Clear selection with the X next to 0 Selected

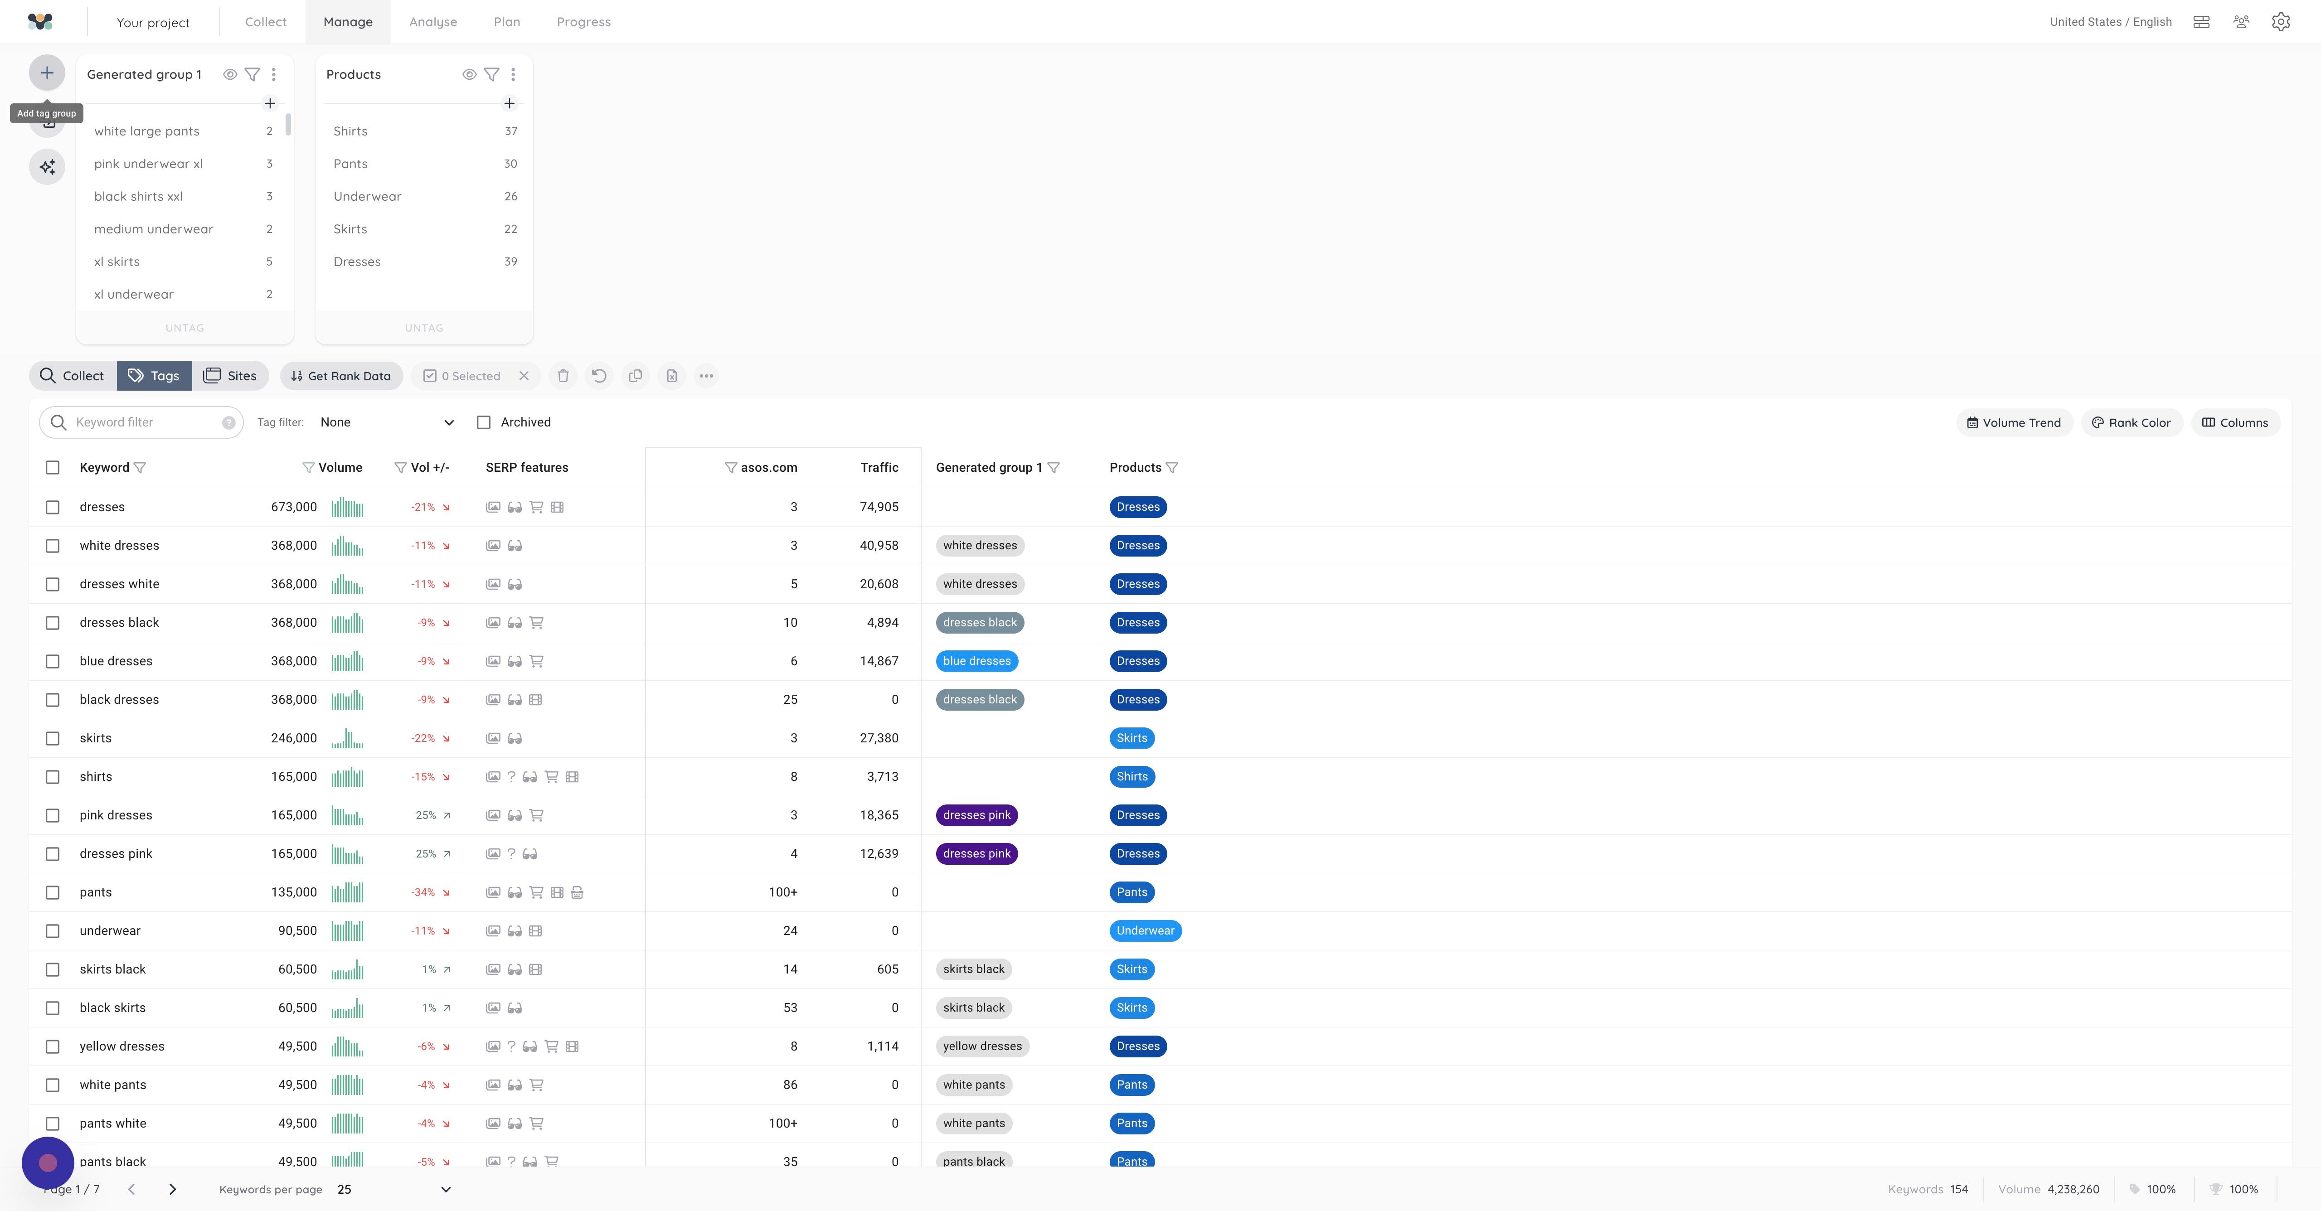click(x=524, y=376)
